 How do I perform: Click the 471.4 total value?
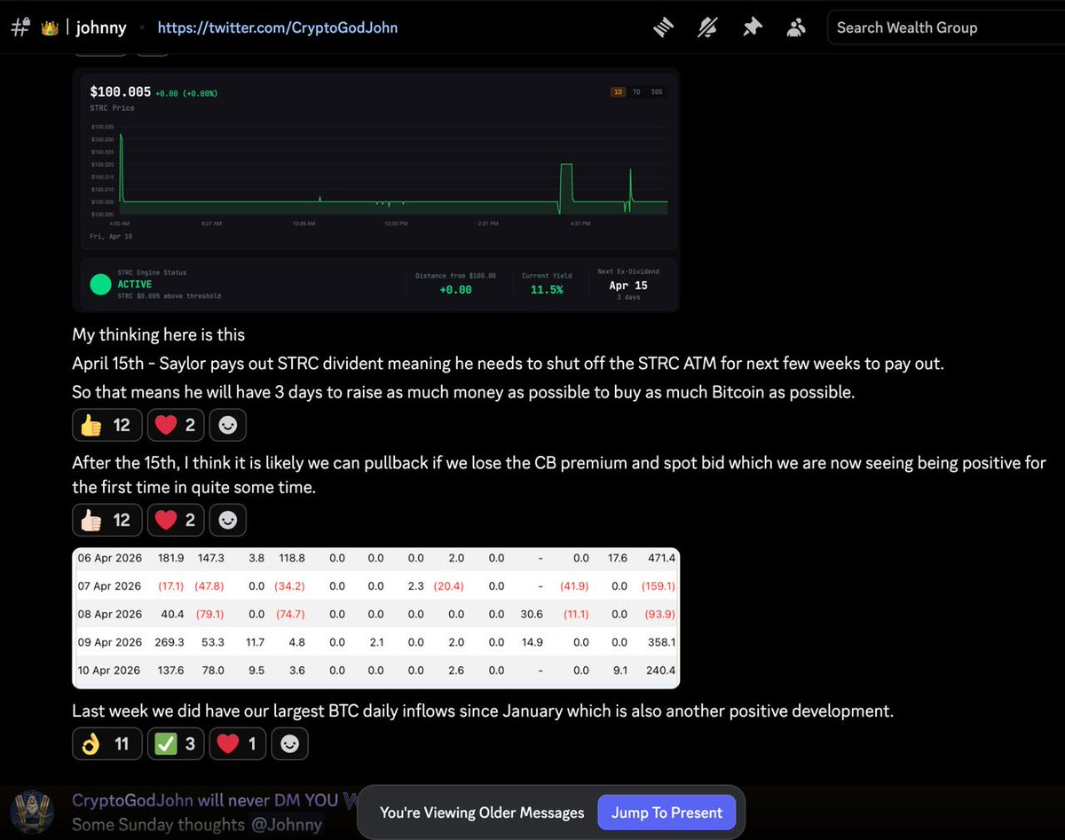[x=661, y=558]
